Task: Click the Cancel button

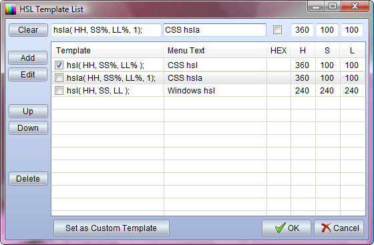Action: 339,228
